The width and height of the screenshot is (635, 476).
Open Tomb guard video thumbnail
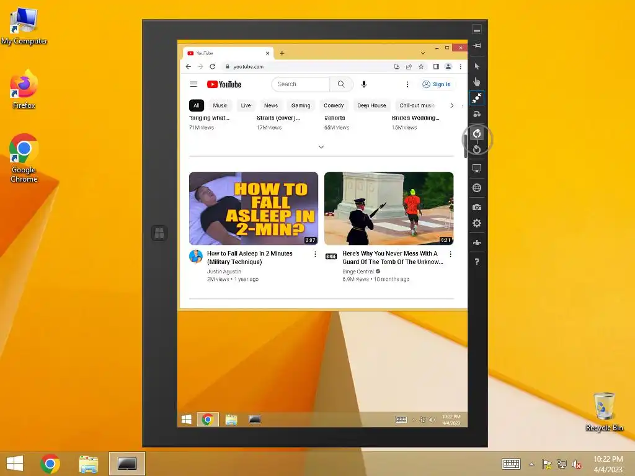[x=389, y=208]
